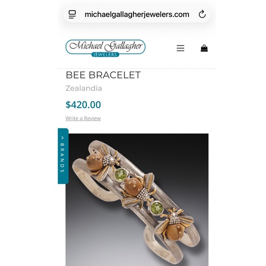Click the BEE BRACELET product title
Viewport: 266px width, 266px height.
(103, 75)
